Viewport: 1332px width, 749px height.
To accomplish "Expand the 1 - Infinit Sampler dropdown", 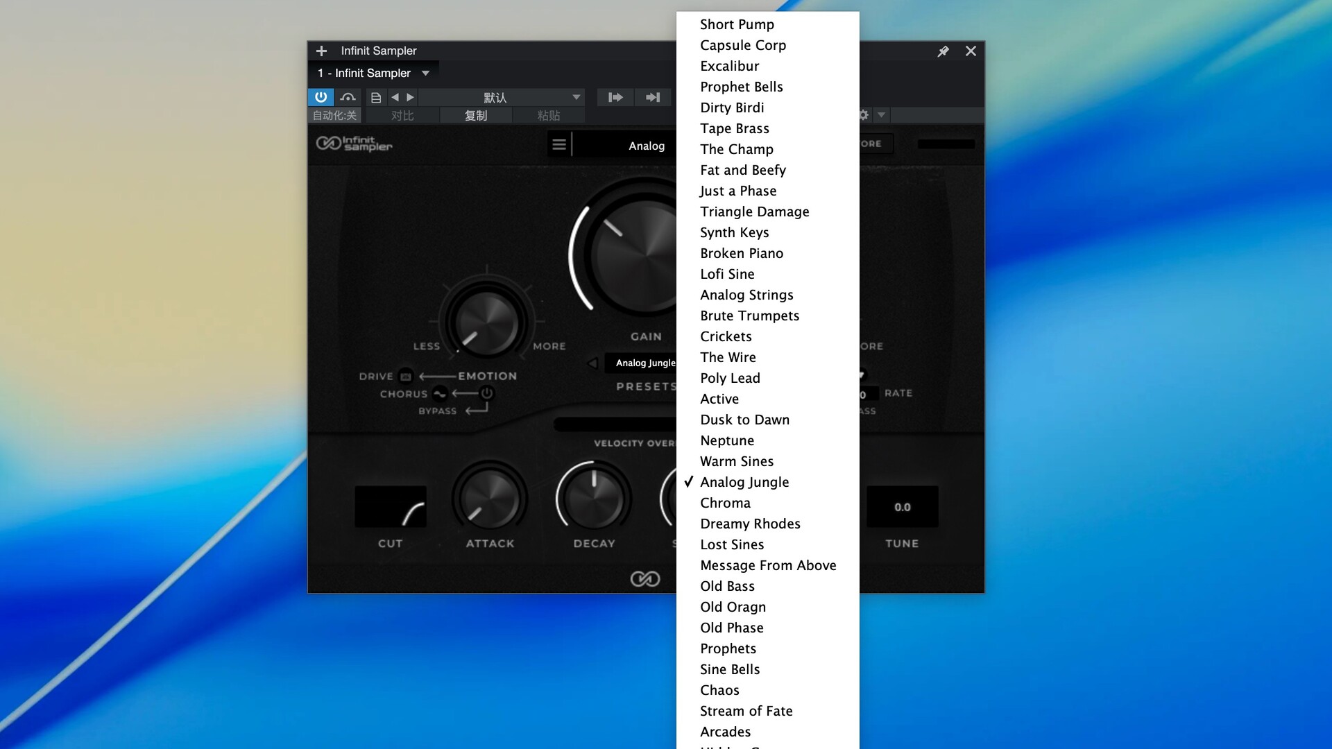I will pyautogui.click(x=425, y=74).
